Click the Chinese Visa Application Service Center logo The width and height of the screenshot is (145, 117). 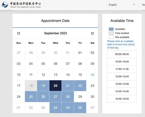coord(21,5)
